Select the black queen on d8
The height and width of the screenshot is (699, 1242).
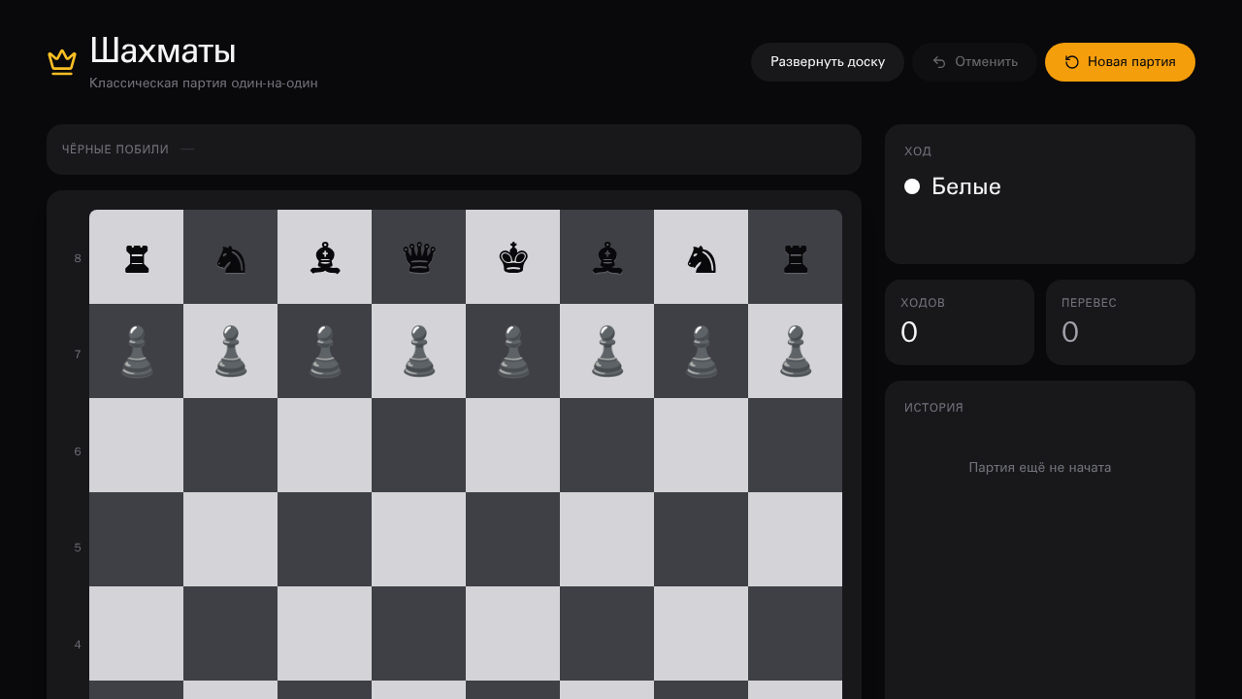[x=419, y=257]
